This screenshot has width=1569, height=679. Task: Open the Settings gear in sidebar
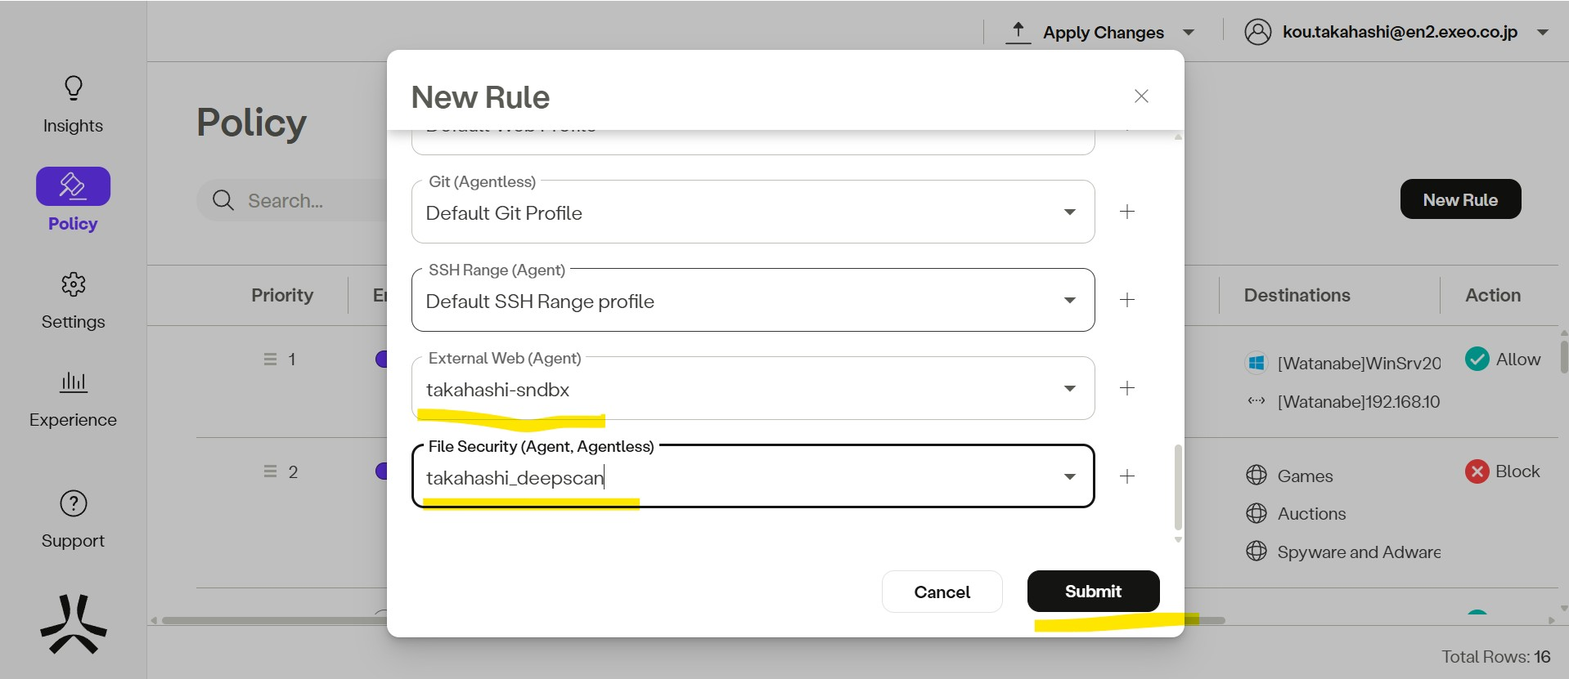74,284
